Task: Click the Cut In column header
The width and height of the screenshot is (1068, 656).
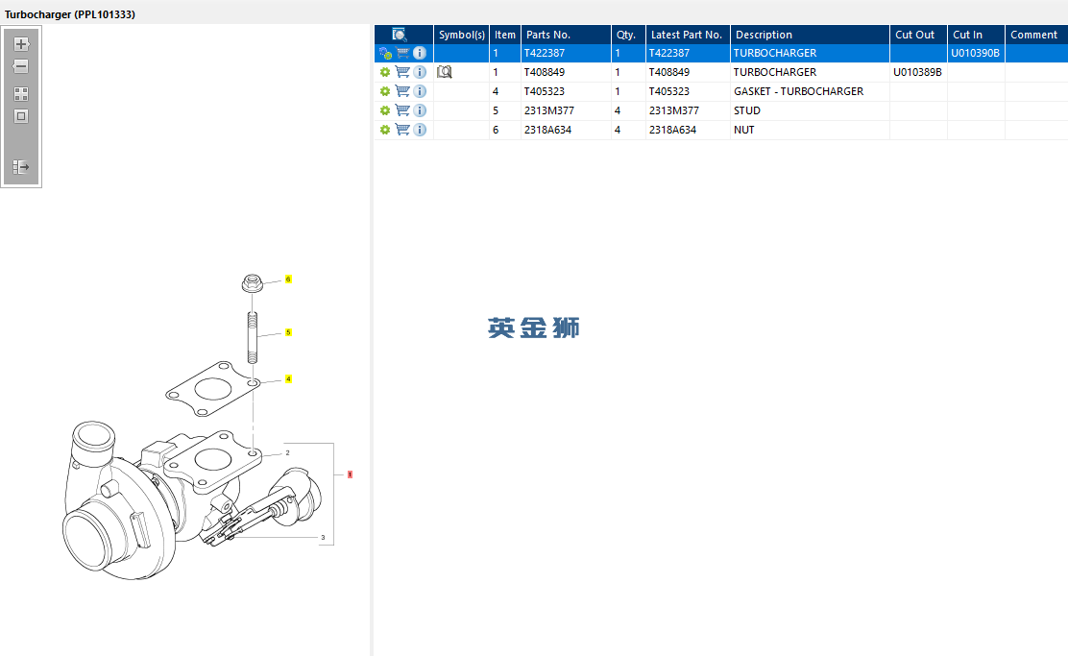Action: (976, 35)
